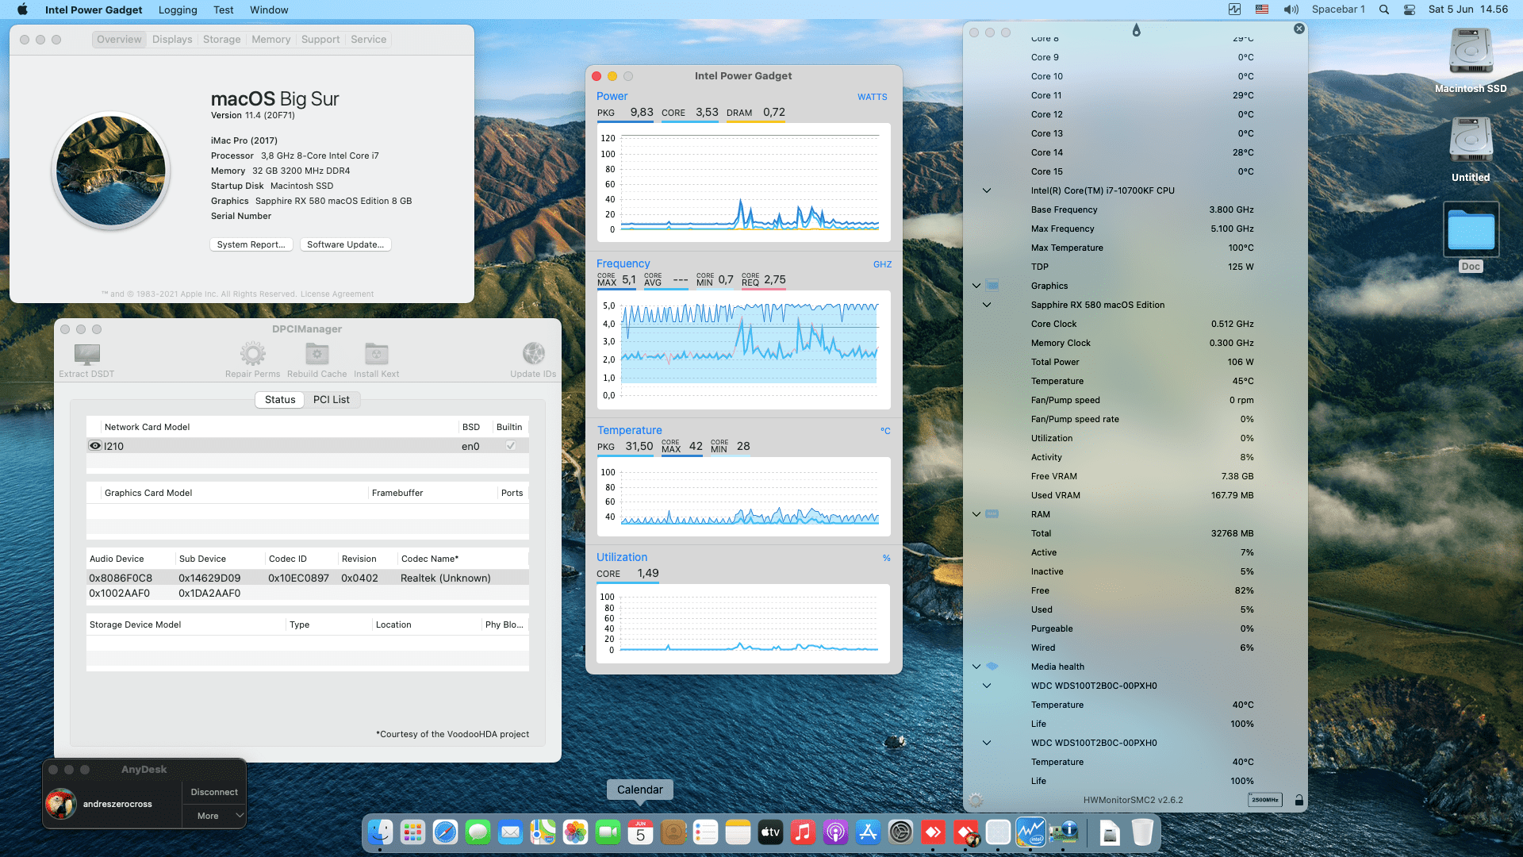Screen dimensions: 1523x857
Task: Click the menu bar clock Sat 5 Jun
Action: [x=1467, y=10]
